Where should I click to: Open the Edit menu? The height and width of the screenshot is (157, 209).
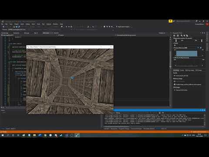tap(7, 24)
